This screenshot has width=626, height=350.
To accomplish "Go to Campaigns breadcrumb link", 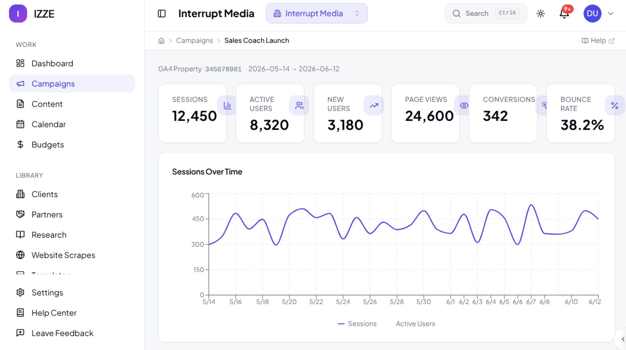I will [x=194, y=41].
